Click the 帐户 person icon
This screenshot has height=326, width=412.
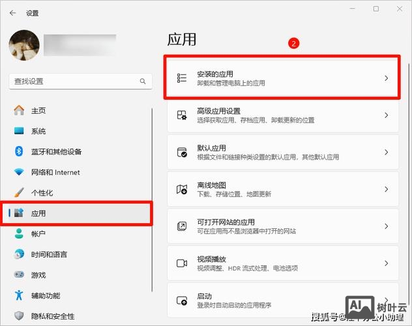coord(19,233)
